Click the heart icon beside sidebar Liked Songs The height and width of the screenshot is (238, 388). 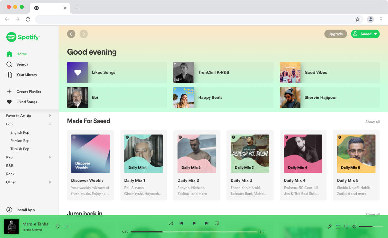point(9,102)
